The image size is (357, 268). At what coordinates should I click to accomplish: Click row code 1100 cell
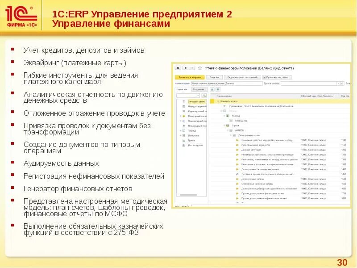(x=344, y=140)
